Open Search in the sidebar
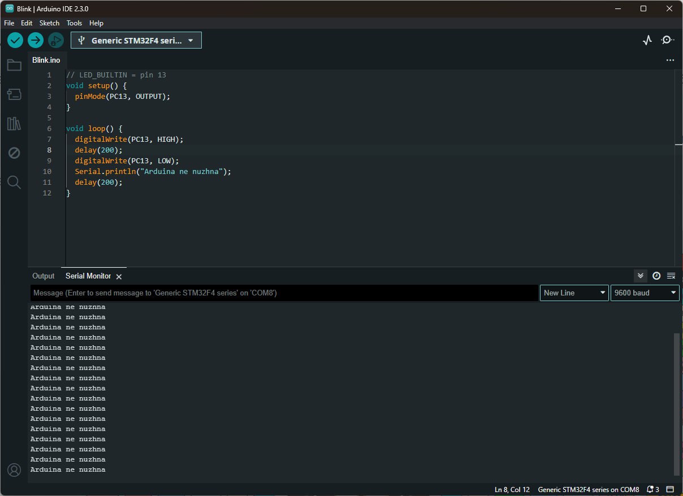The width and height of the screenshot is (683, 496). [14, 182]
